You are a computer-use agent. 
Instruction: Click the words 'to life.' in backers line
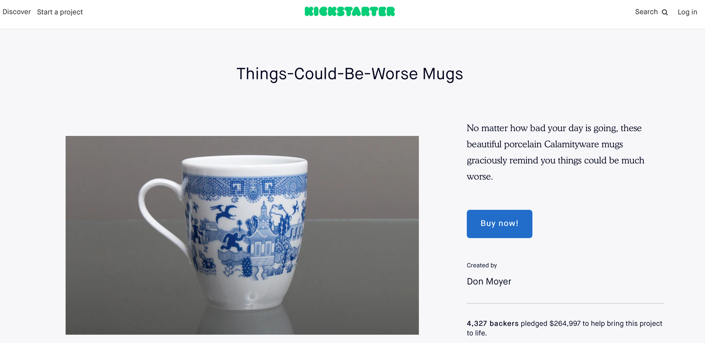pyautogui.click(x=477, y=333)
